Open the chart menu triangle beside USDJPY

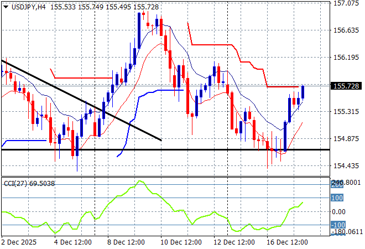[6, 7]
